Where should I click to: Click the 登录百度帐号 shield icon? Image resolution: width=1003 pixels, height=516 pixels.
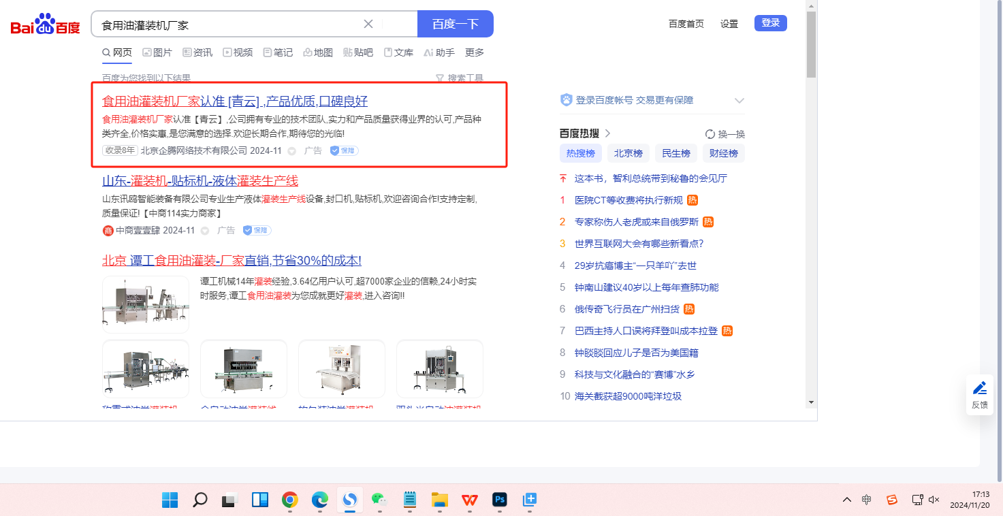click(x=566, y=100)
